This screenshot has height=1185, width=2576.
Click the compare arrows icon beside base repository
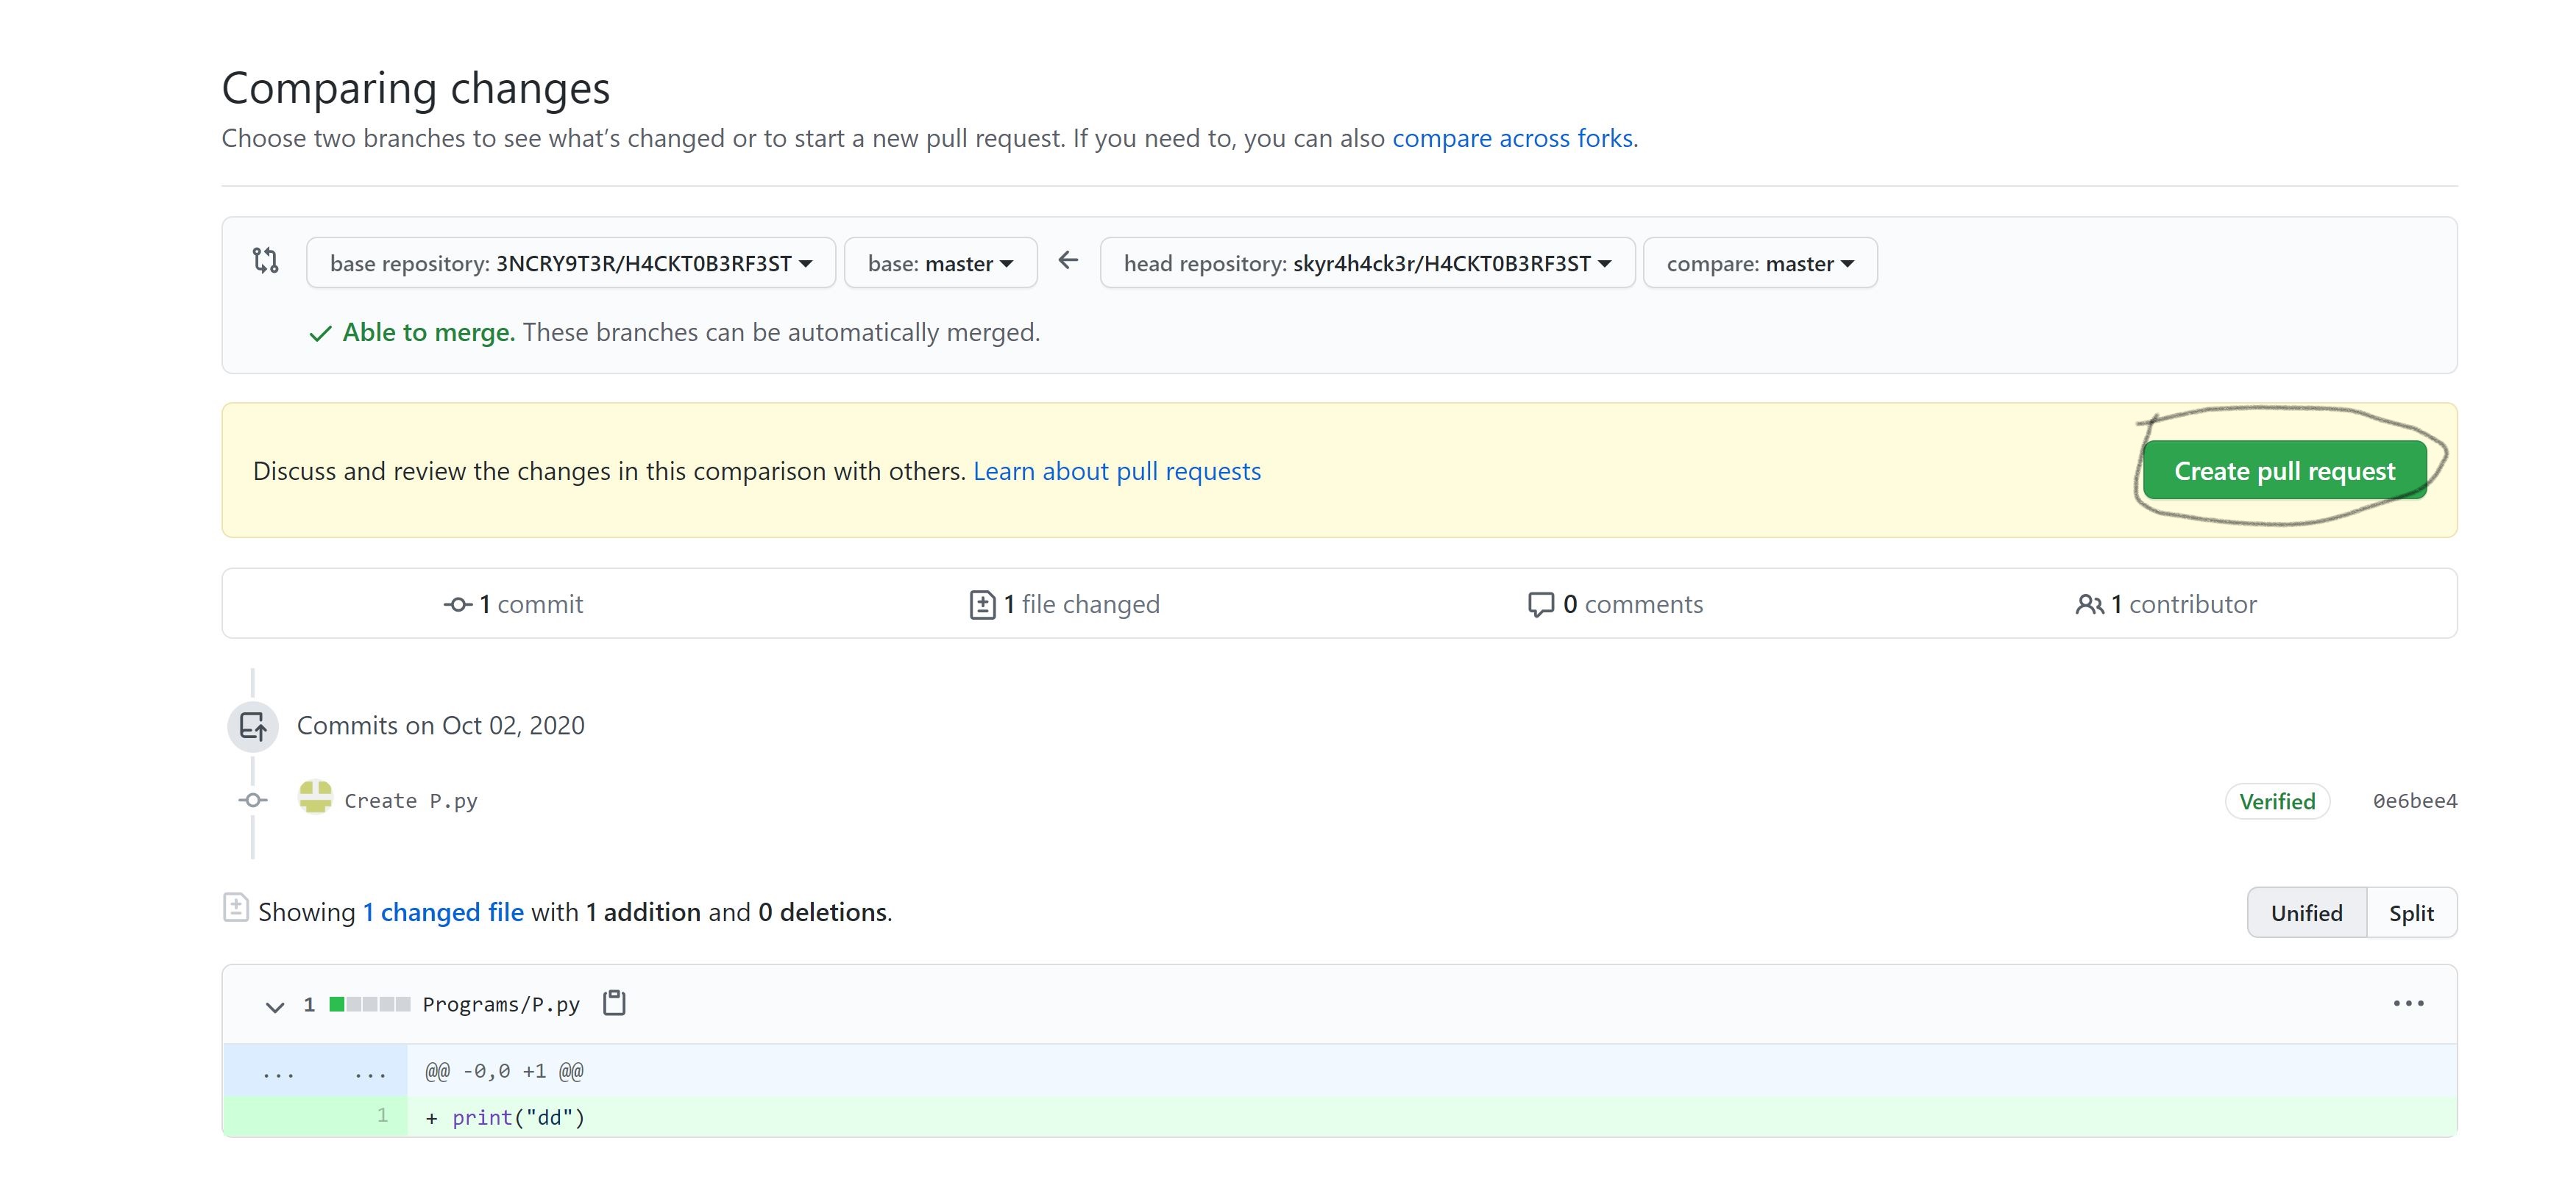[265, 261]
